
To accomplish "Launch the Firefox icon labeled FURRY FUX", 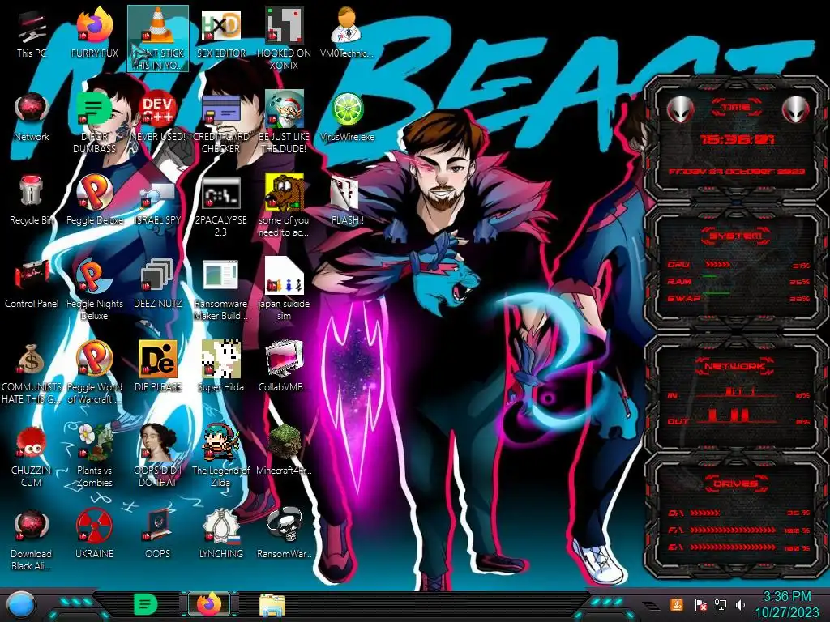I will [94, 26].
